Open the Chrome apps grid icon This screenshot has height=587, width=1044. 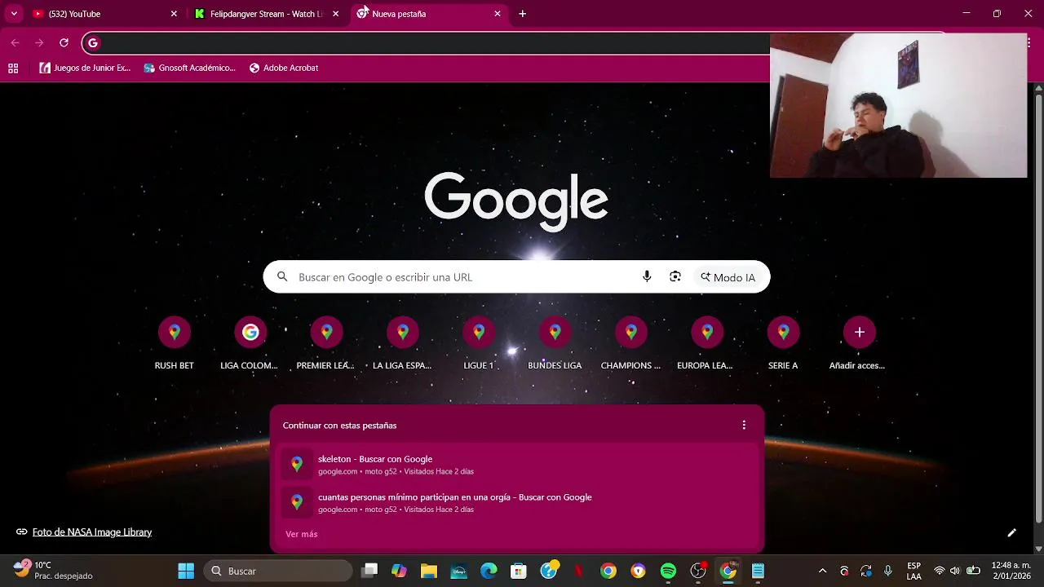point(13,68)
